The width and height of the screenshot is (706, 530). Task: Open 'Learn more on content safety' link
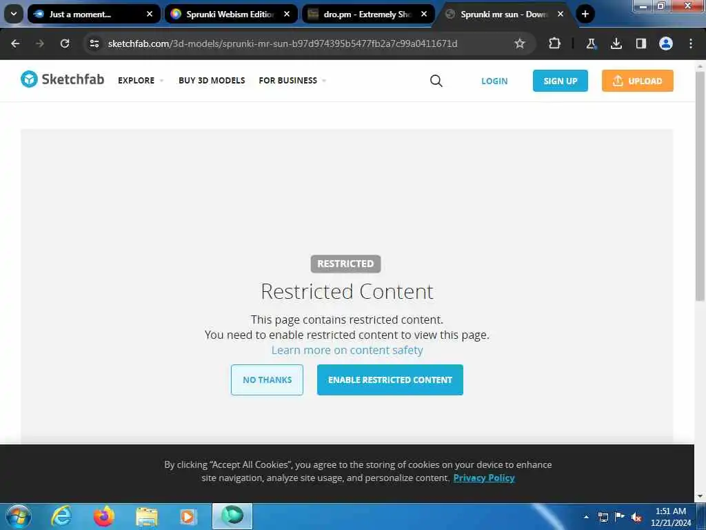pos(347,350)
